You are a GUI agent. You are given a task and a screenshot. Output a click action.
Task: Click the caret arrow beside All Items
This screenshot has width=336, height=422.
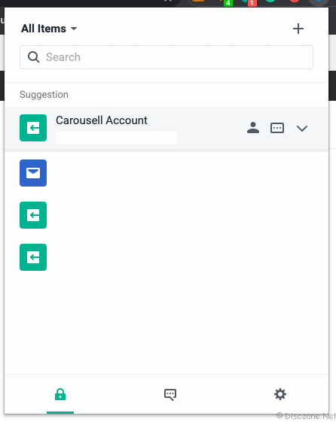click(x=74, y=29)
